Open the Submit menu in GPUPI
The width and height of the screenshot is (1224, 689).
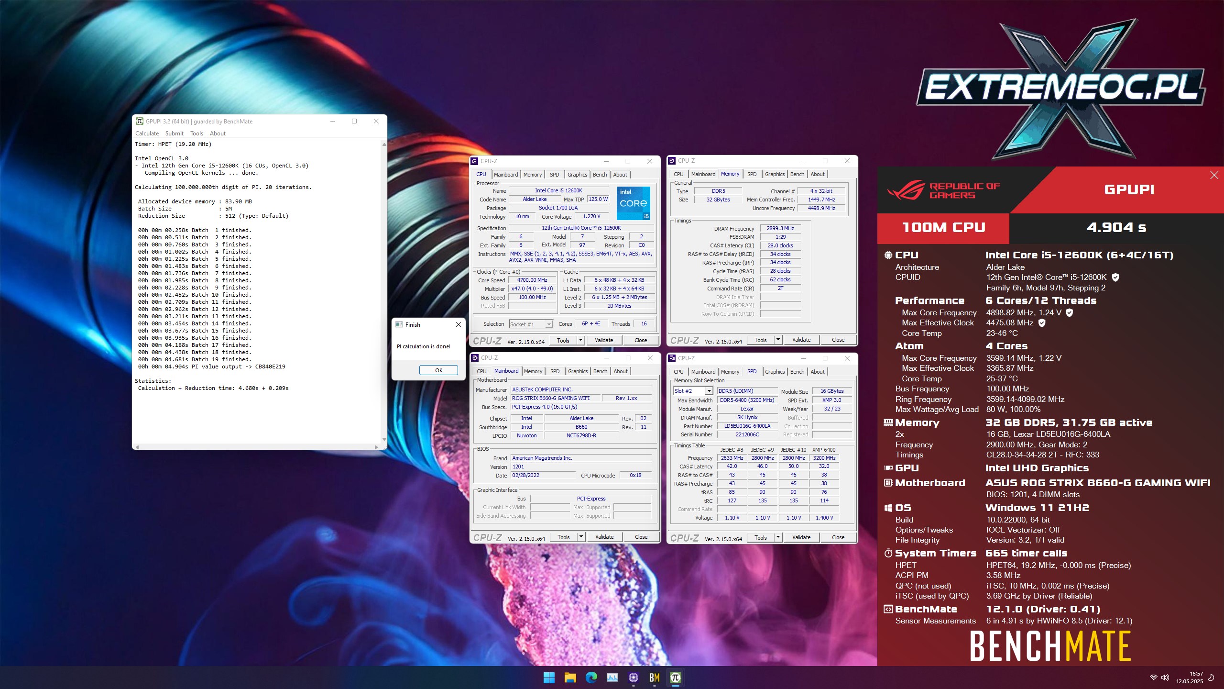pyautogui.click(x=174, y=133)
